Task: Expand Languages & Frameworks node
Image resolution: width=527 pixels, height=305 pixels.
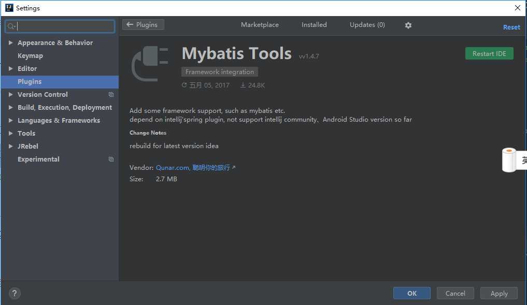Action: (x=10, y=120)
